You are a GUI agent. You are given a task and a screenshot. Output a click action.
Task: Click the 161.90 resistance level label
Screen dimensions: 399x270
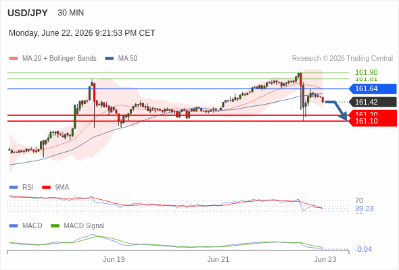367,72
